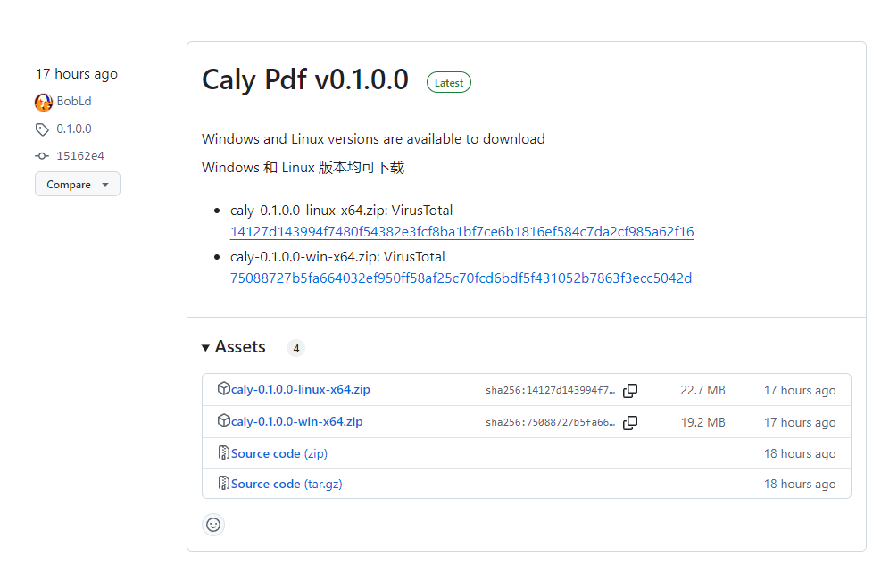Download Source code (zip)

[x=278, y=453]
